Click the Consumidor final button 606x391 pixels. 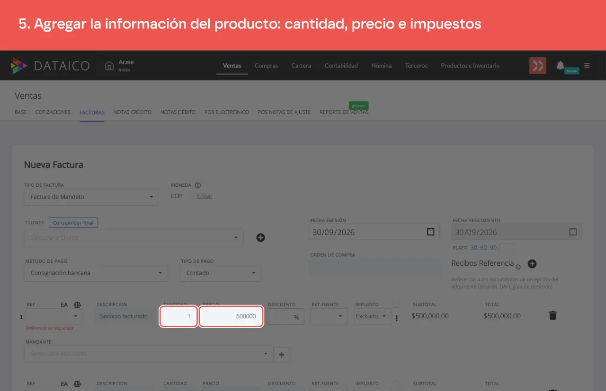pyautogui.click(x=73, y=223)
